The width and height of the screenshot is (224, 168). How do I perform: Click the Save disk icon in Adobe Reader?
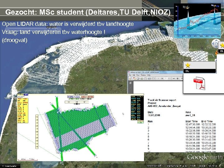(x=146, y=78)
